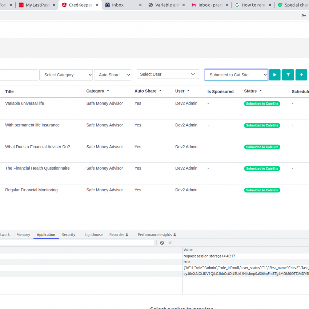Click the Variable universal life title
Viewport: 309px width, 309px height.
coord(24,103)
